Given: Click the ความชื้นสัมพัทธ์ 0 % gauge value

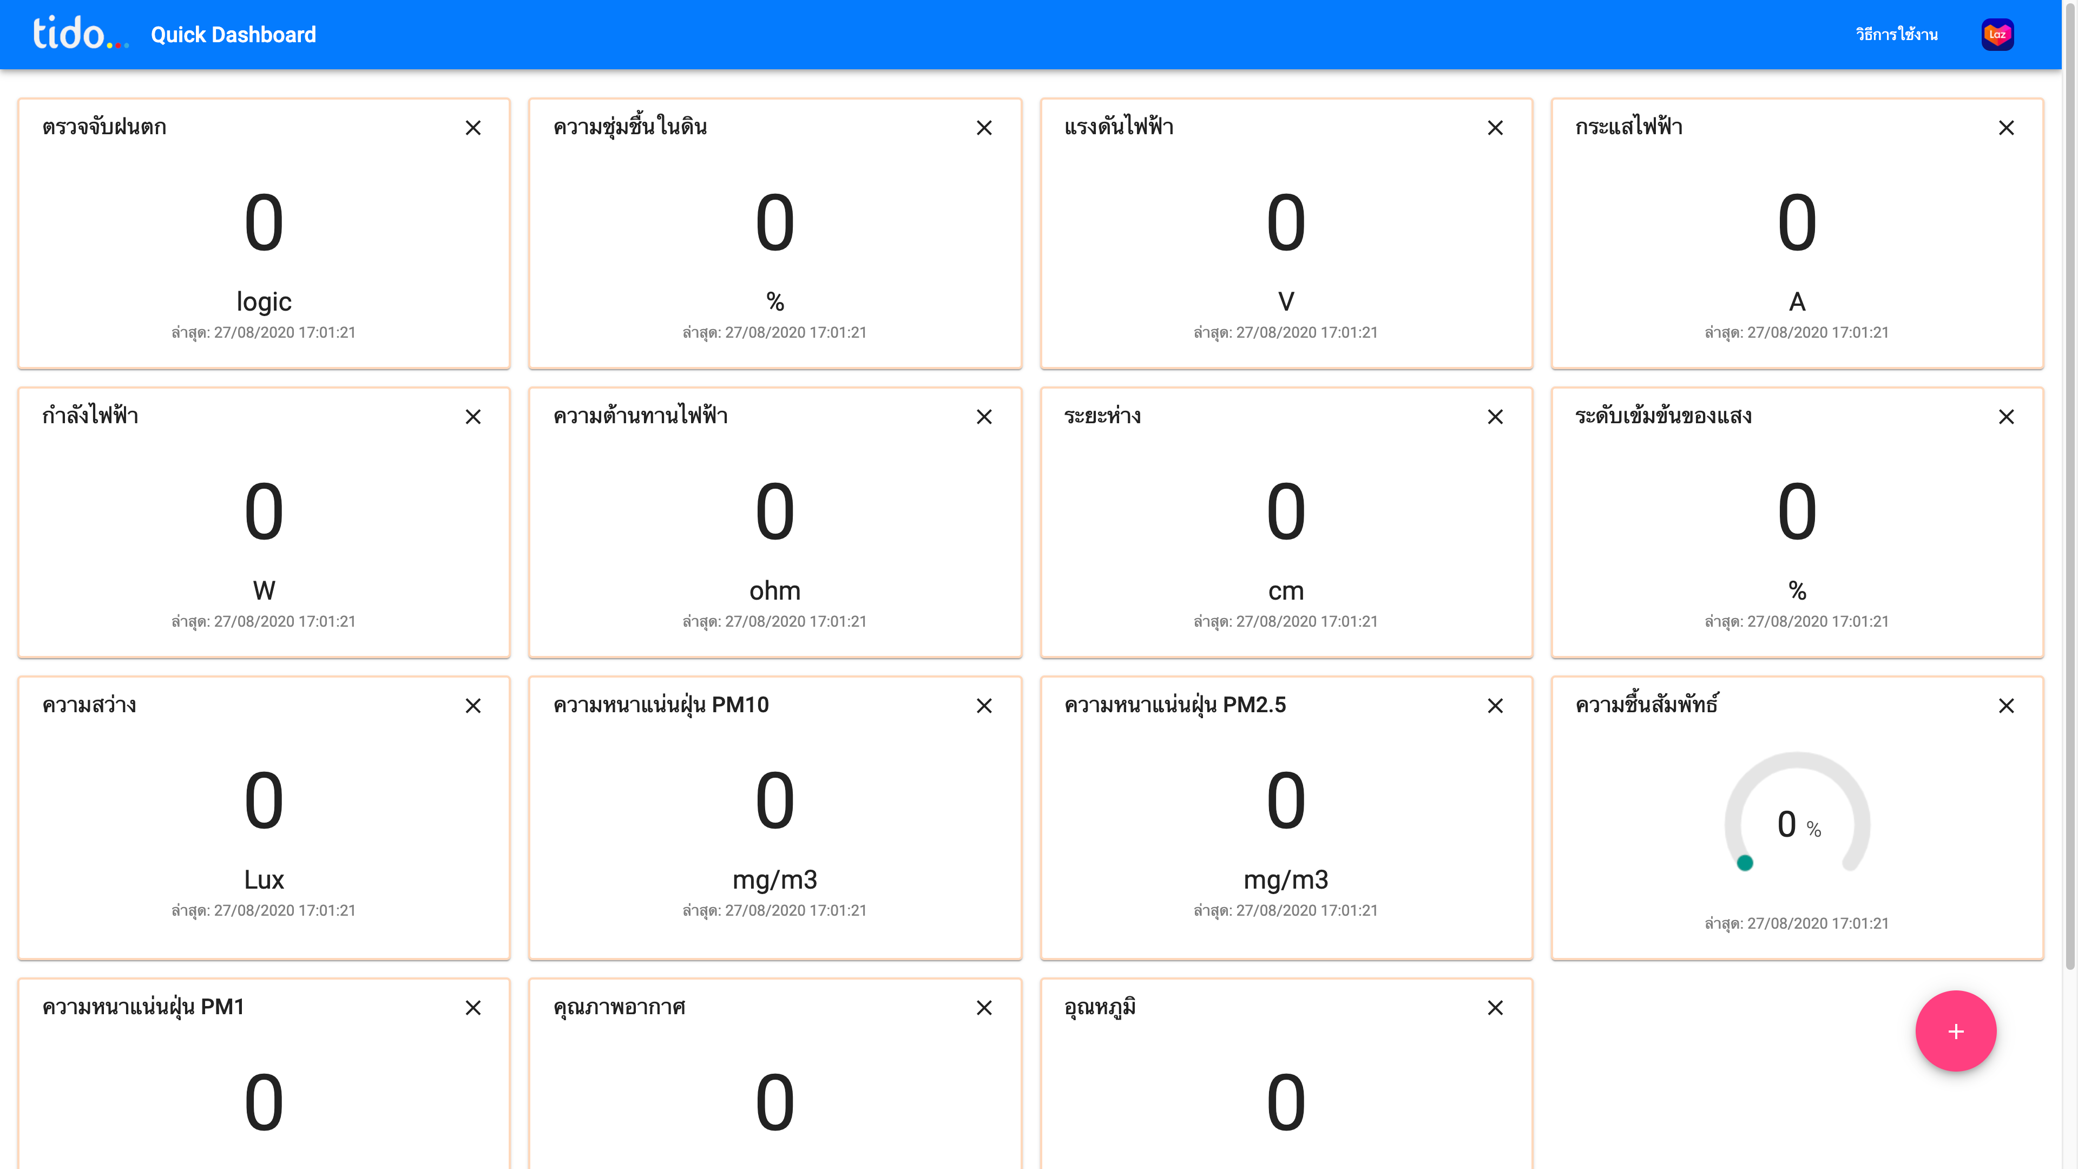Looking at the screenshot, I should tap(1799, 824).
